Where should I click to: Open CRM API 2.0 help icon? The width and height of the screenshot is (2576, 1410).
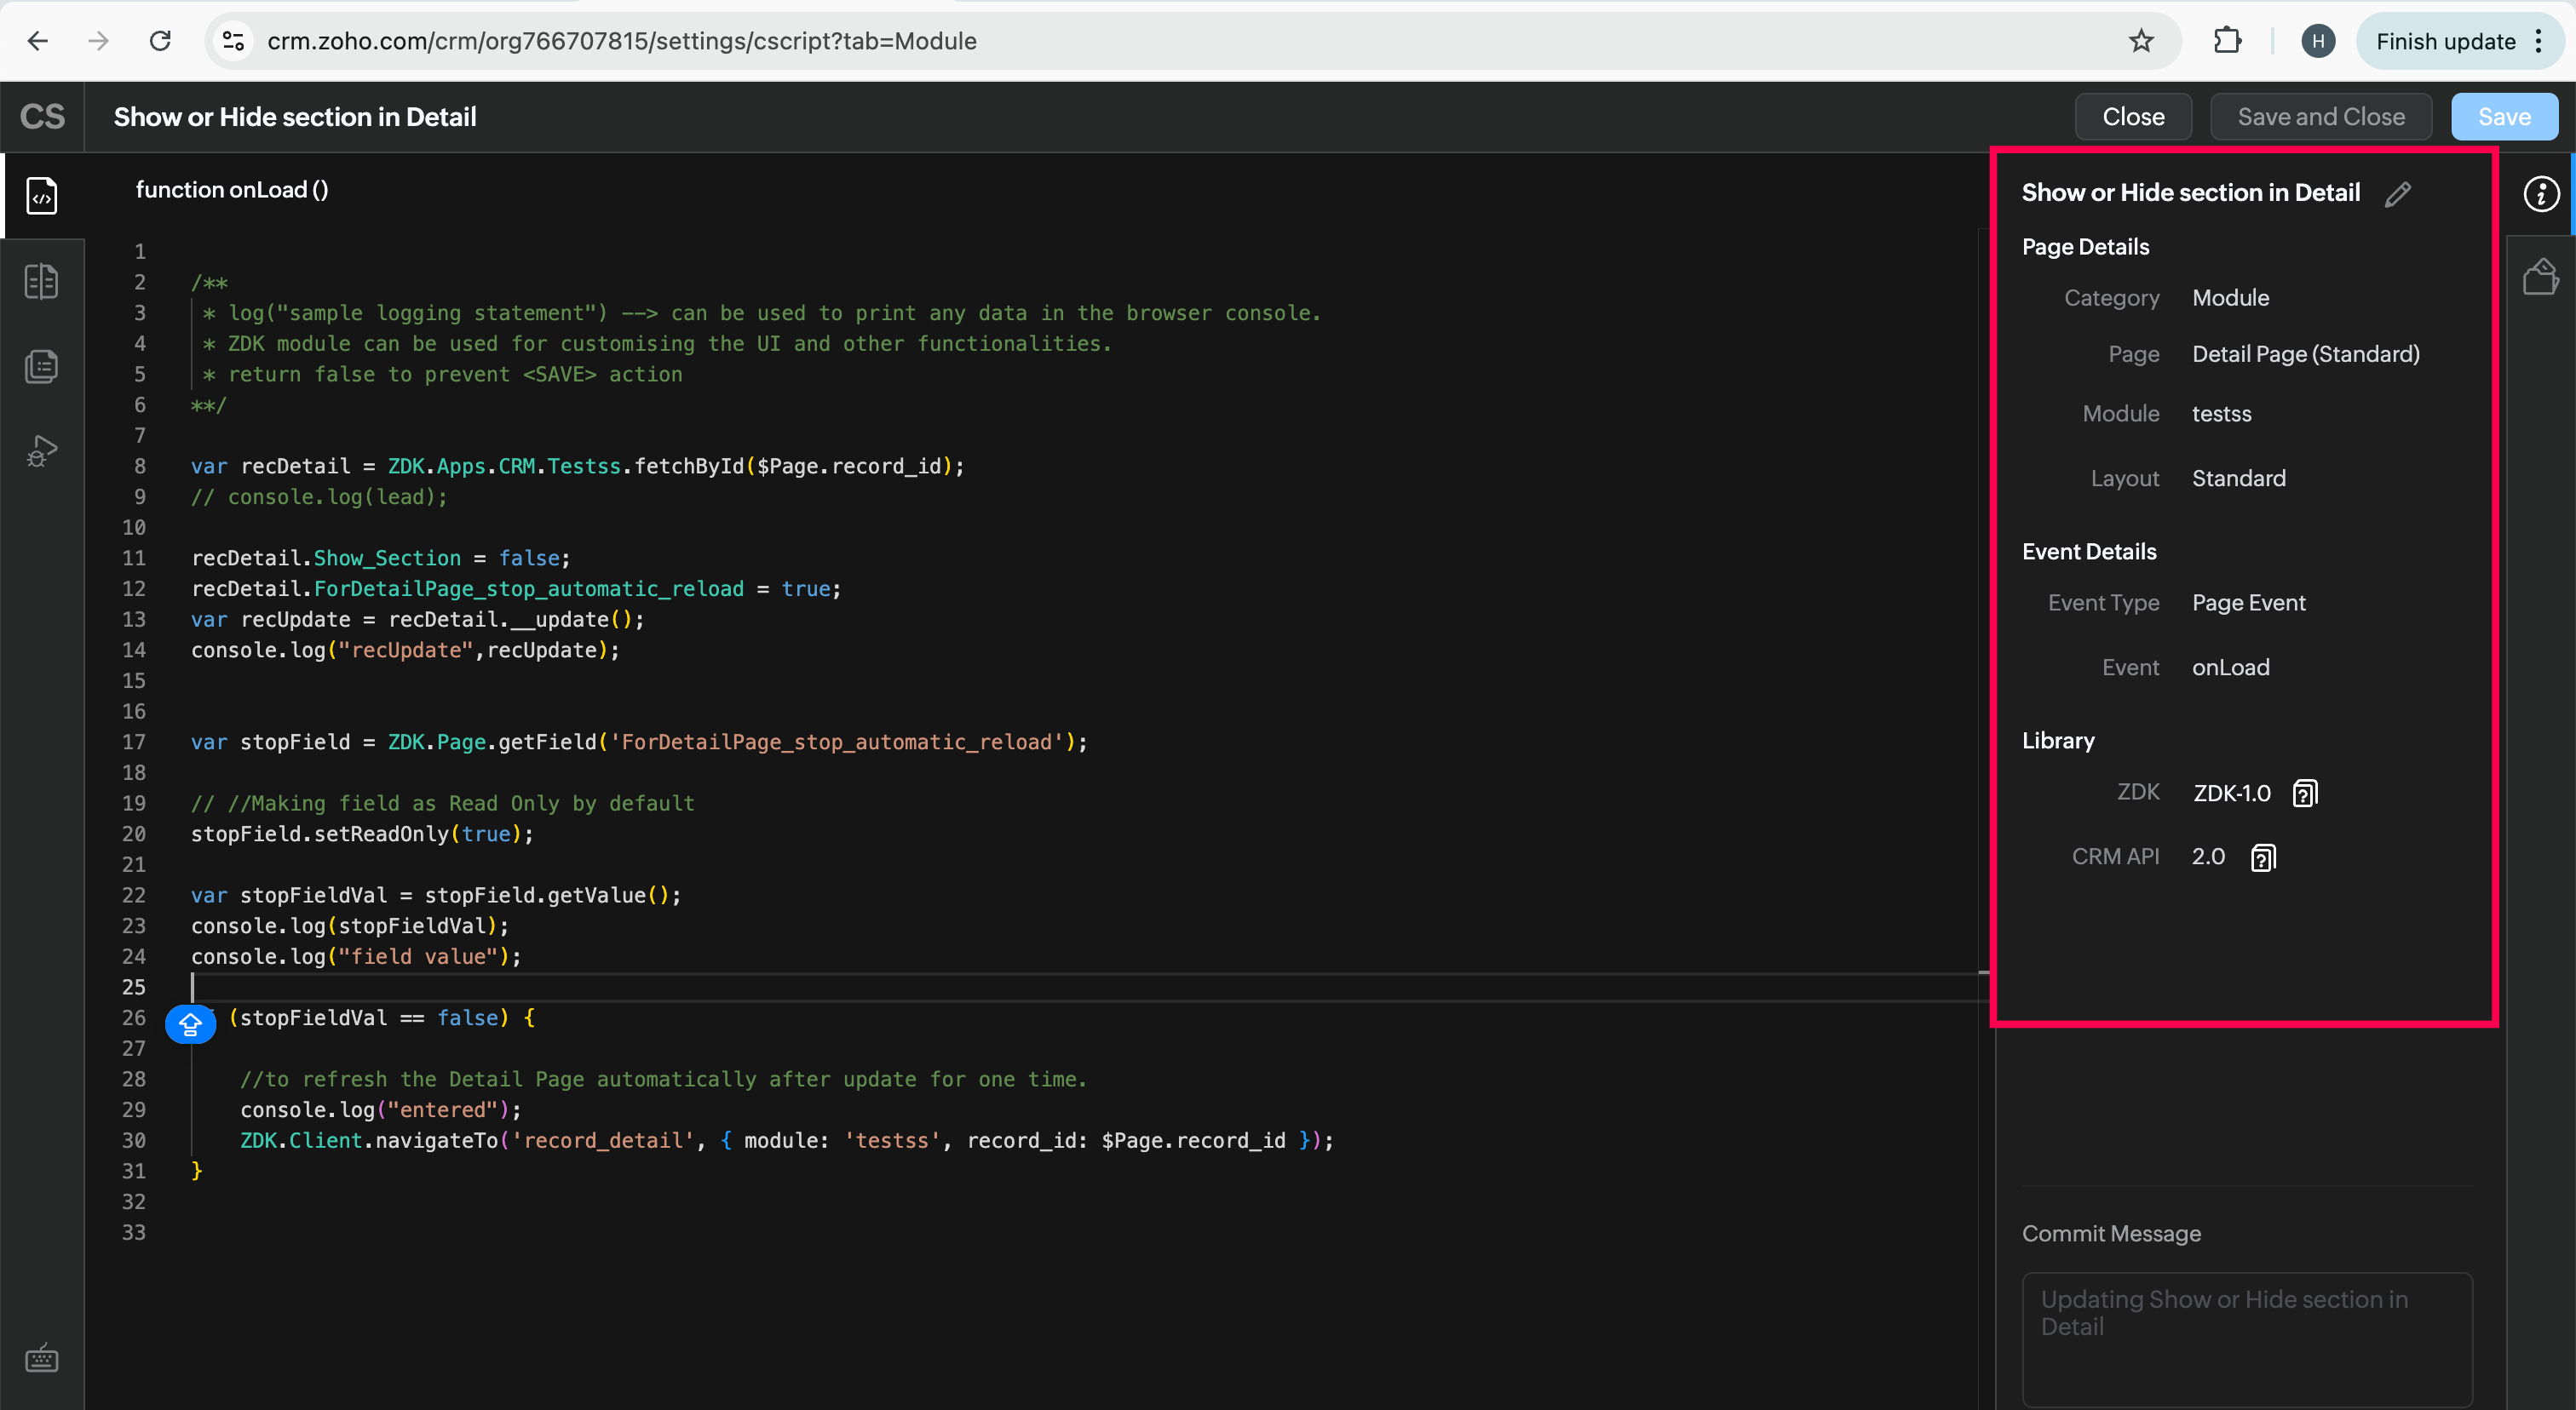(x=2263, y=857)
